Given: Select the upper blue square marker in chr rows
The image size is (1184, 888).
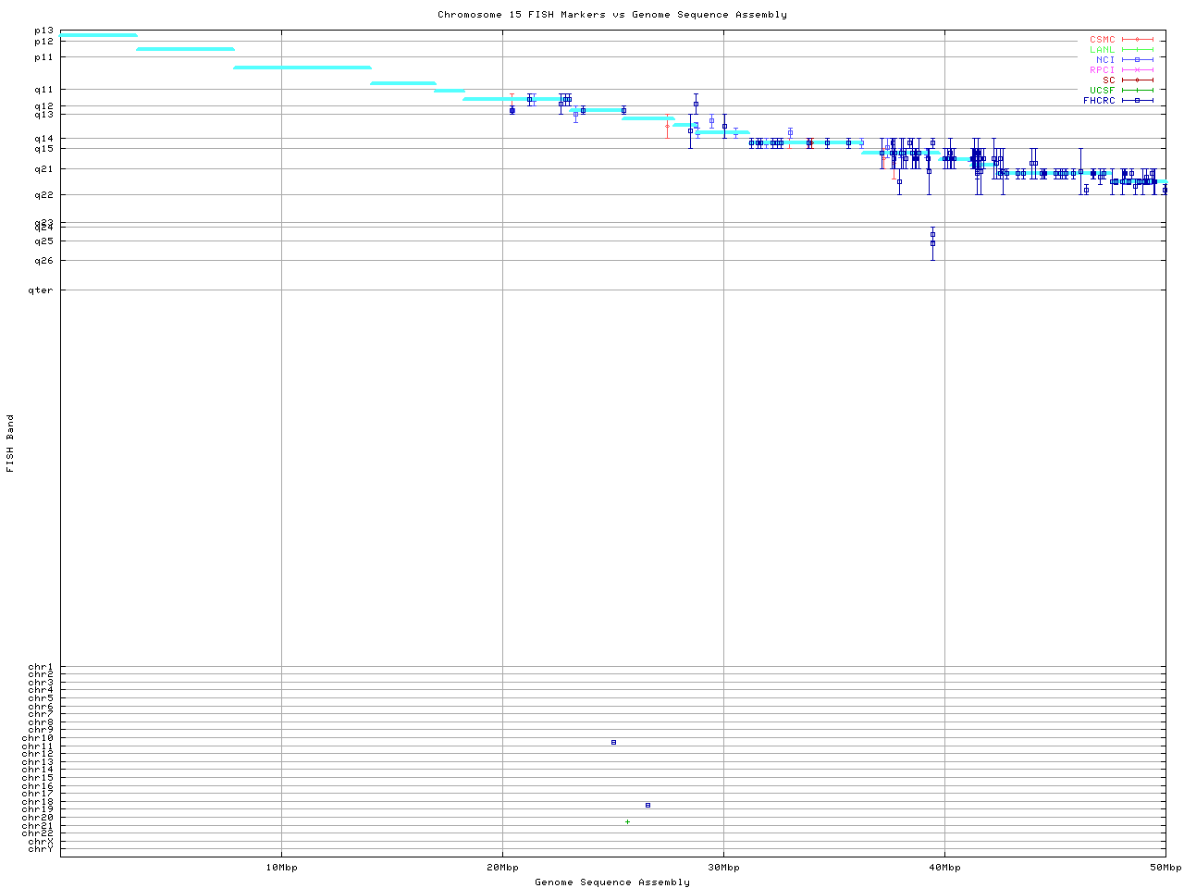Looking at the screenshot, I should [613, 742].
